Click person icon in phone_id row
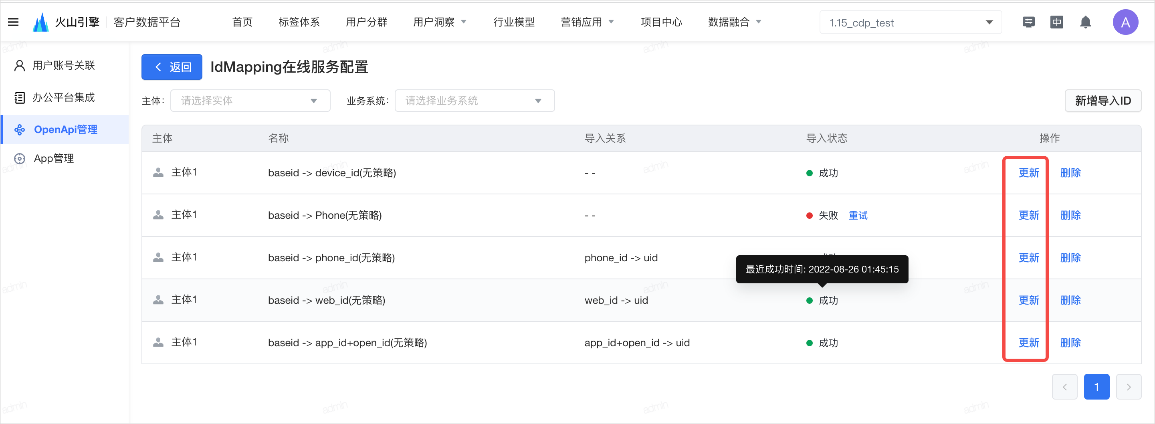The image size is (1155, 424). coord(158,257)
